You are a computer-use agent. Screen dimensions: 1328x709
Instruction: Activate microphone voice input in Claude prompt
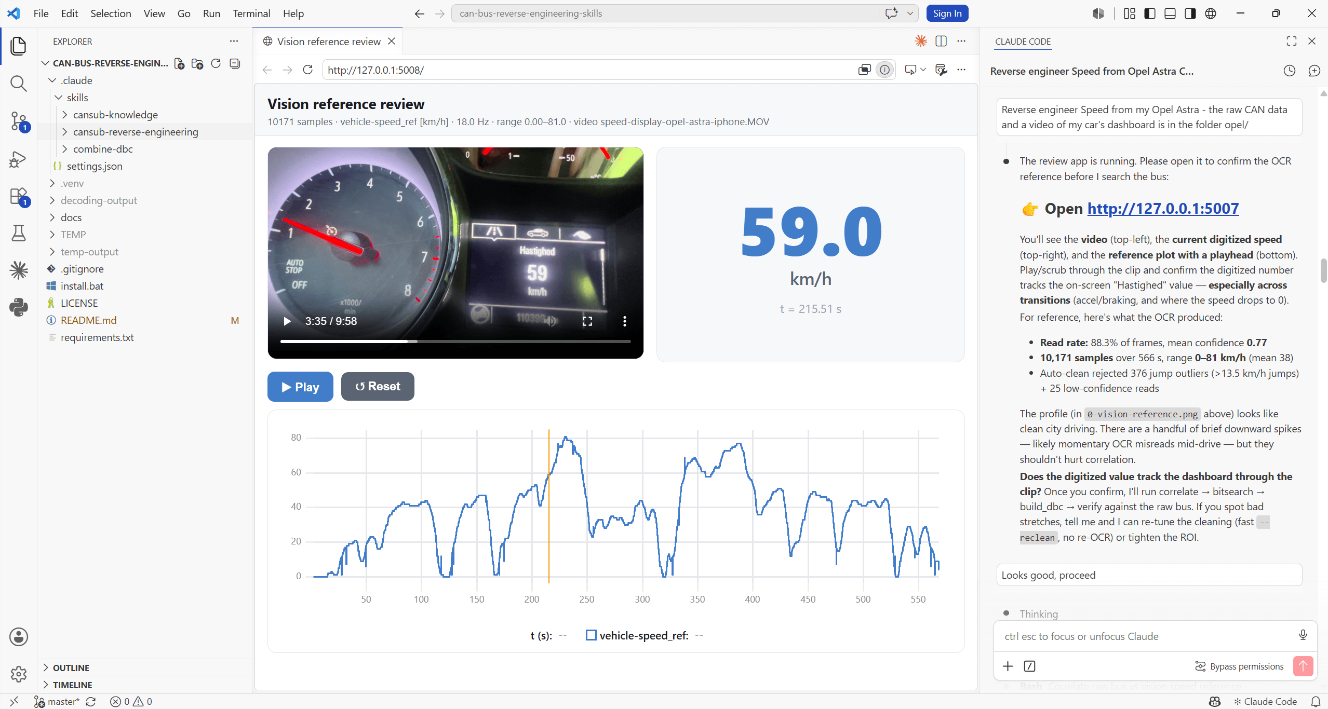point(1303,635)
